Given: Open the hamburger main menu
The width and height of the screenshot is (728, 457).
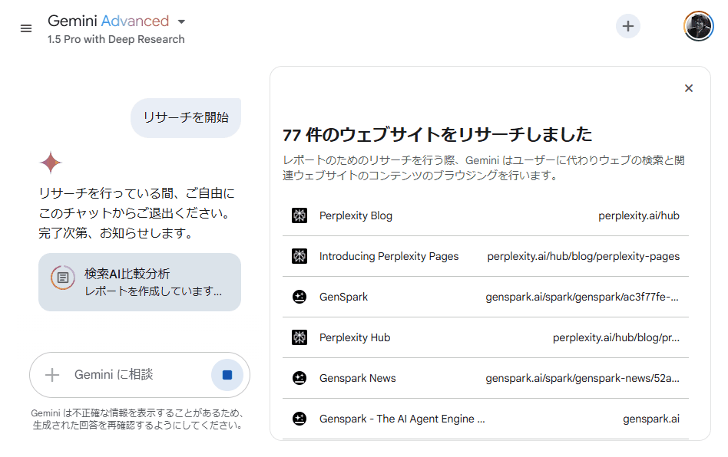Looking at the screenshot, I should point(26,28).
